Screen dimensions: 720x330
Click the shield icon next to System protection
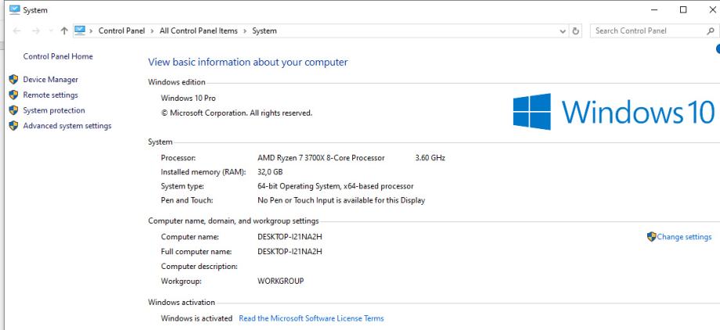[x=13, y=110]
